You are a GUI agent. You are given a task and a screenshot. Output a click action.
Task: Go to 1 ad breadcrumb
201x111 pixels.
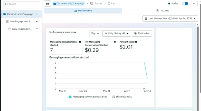(x=111, y=4)
